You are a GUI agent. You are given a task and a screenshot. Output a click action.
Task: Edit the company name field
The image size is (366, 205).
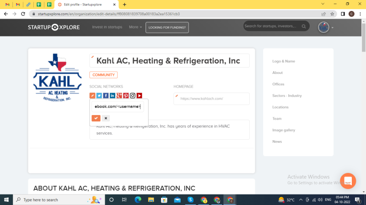pos(169,61)
